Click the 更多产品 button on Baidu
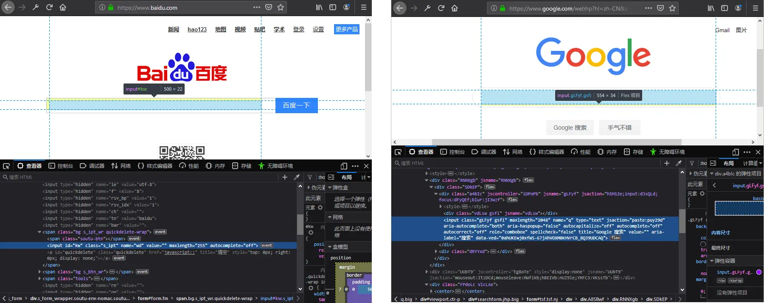This screenshot has width=764, height=303. (347, 29)
